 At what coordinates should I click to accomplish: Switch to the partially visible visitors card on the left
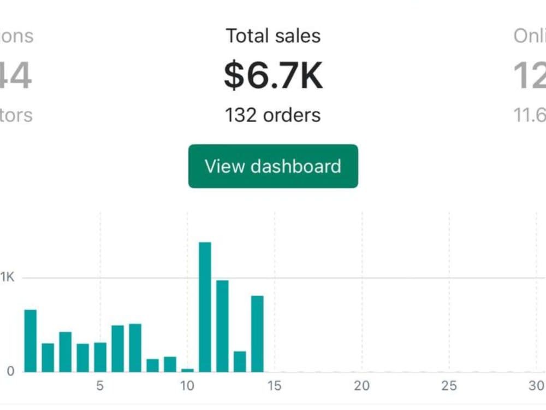tap(16, 75)
